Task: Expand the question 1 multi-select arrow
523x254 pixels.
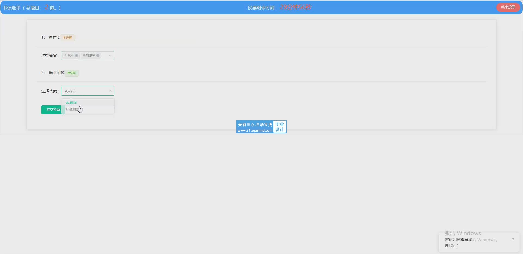Action: [110, 56]
